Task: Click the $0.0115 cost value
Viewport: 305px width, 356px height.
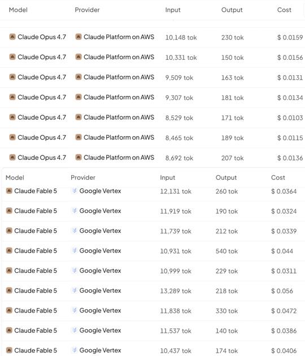Action: [x=290, y=138]
